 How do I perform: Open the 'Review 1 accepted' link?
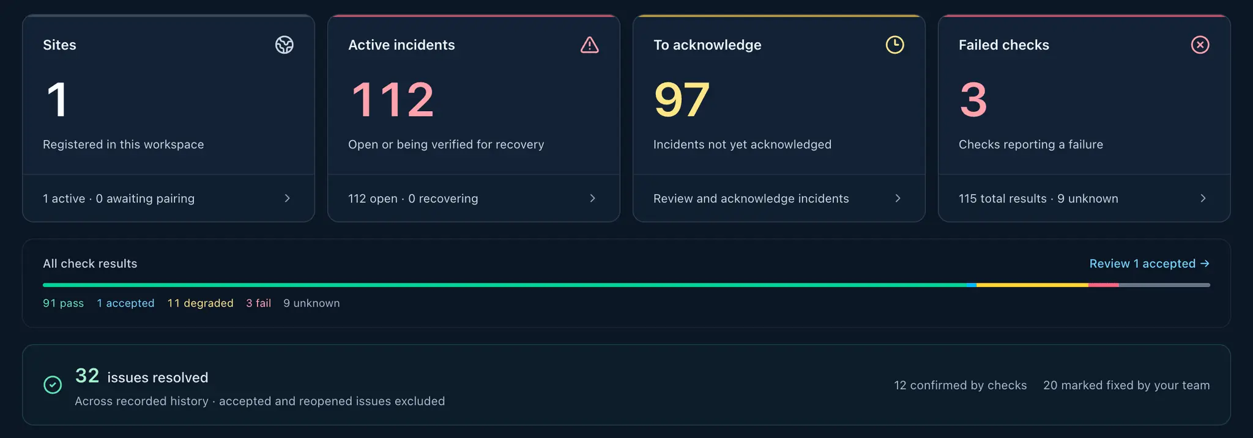coord(1150,264)
